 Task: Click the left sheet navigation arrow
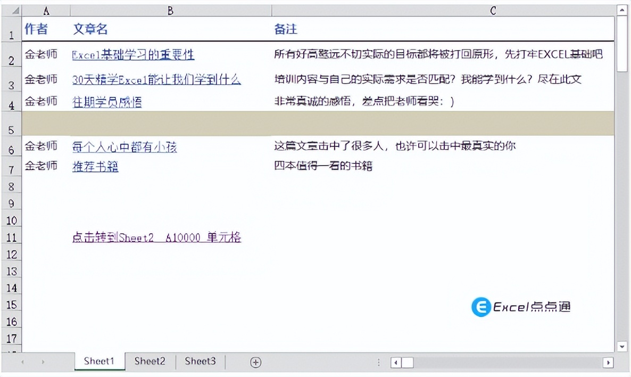click(22, 362)
